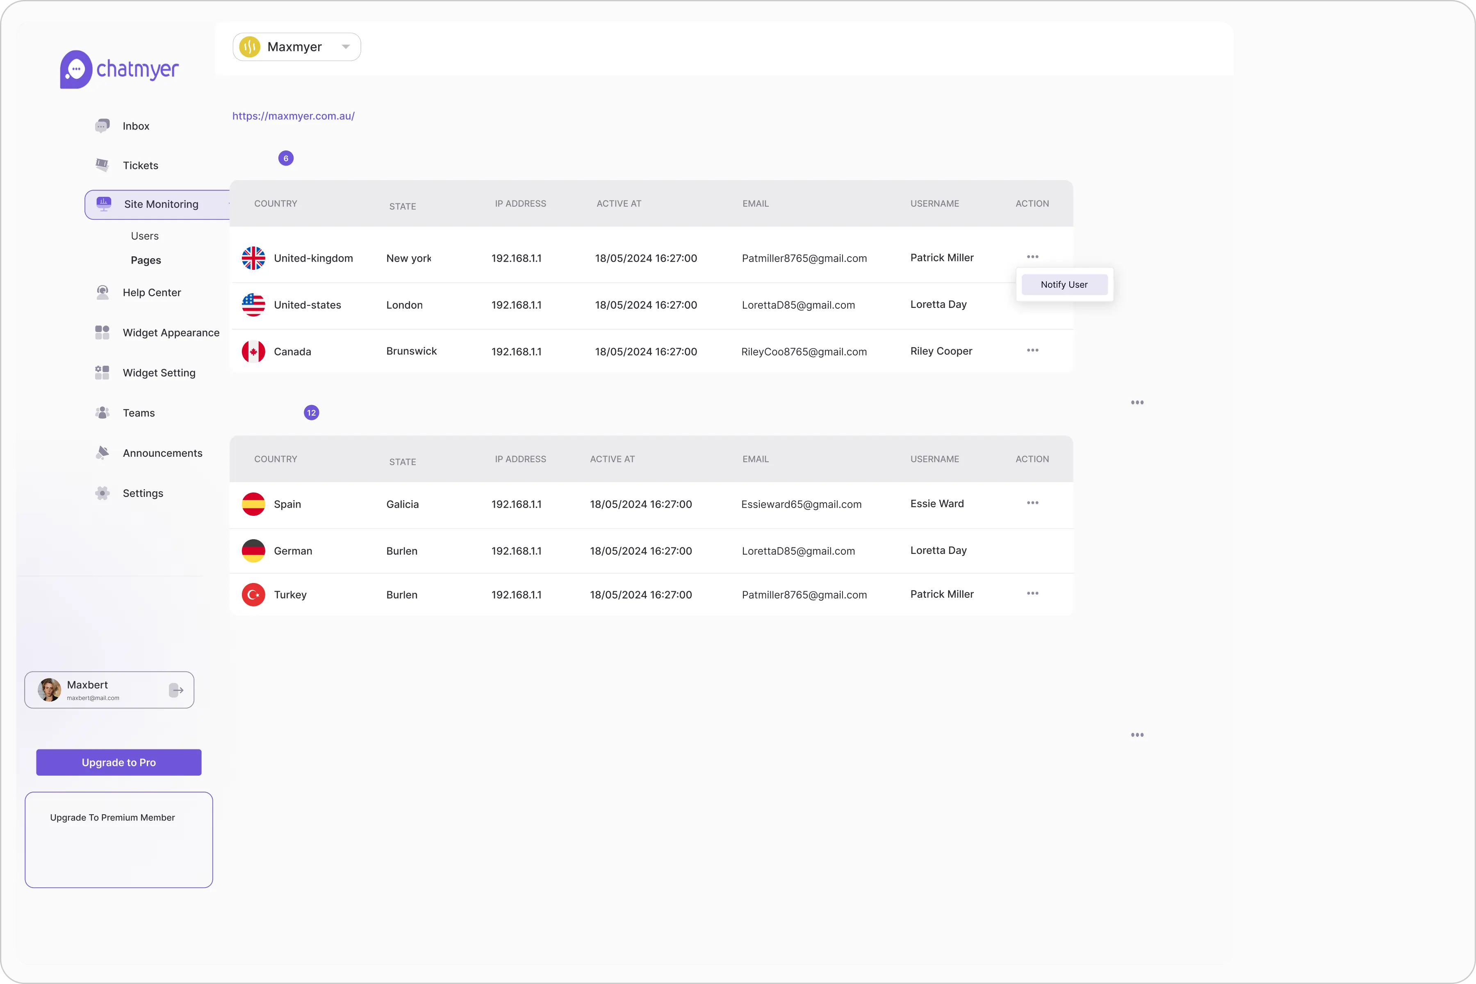Click the Teams people icon
Image resolution: width=1476 pixels, height=984 pixels.
click(x=102, y=413)
